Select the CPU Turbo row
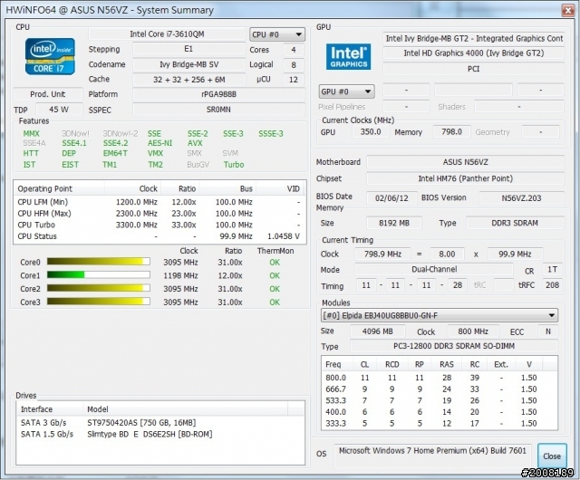Viewport: 580px width, 480px height. click(x=159, y=225)
